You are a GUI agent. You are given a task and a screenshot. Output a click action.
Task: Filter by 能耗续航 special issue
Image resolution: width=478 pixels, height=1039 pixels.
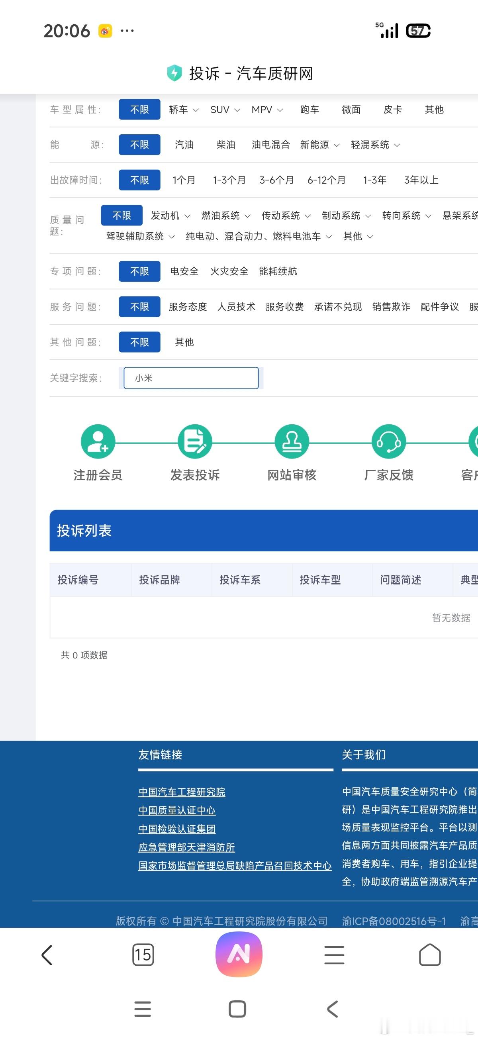pyautogui.click(x=278, y=271)
